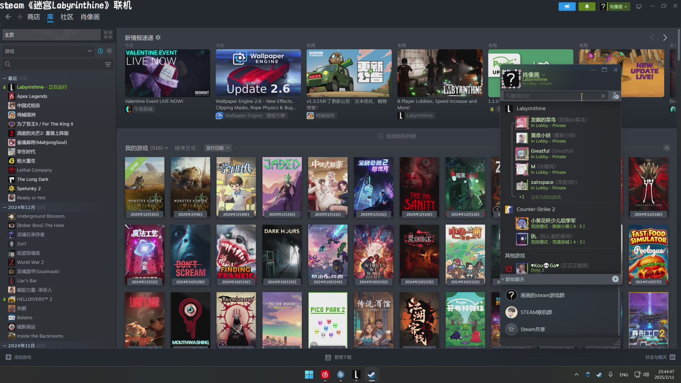Image resolution: width=681 pixels, height=383 pixels.
Task: Open the 库 tab
Action: [50, 17]
